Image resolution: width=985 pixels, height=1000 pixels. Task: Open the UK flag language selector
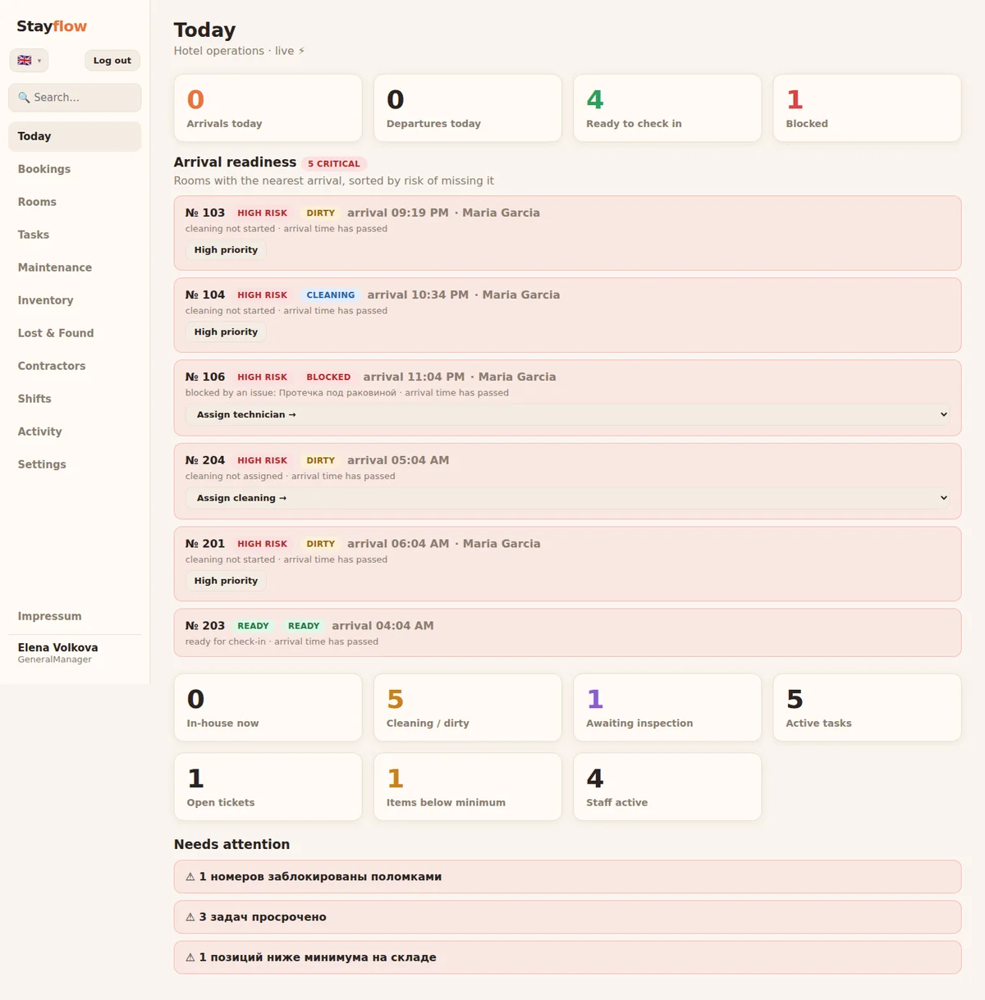point(29,61)
